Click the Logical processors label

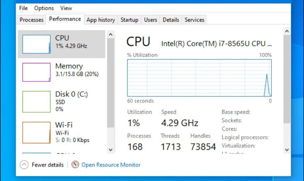pyautogui.click(x=245, y=137)
